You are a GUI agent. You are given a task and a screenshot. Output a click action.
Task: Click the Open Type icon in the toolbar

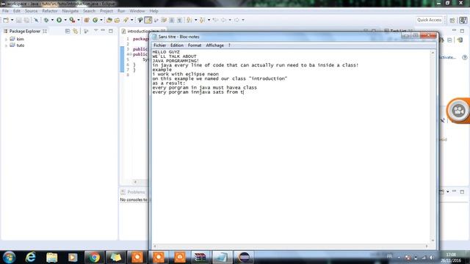tap(109, 20)
